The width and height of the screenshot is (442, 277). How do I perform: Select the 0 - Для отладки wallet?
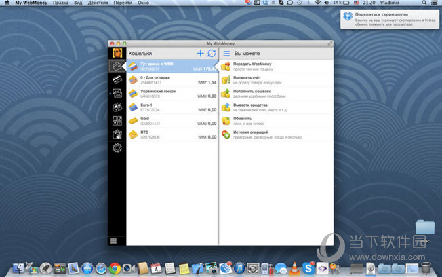click(x=172, y=80)
